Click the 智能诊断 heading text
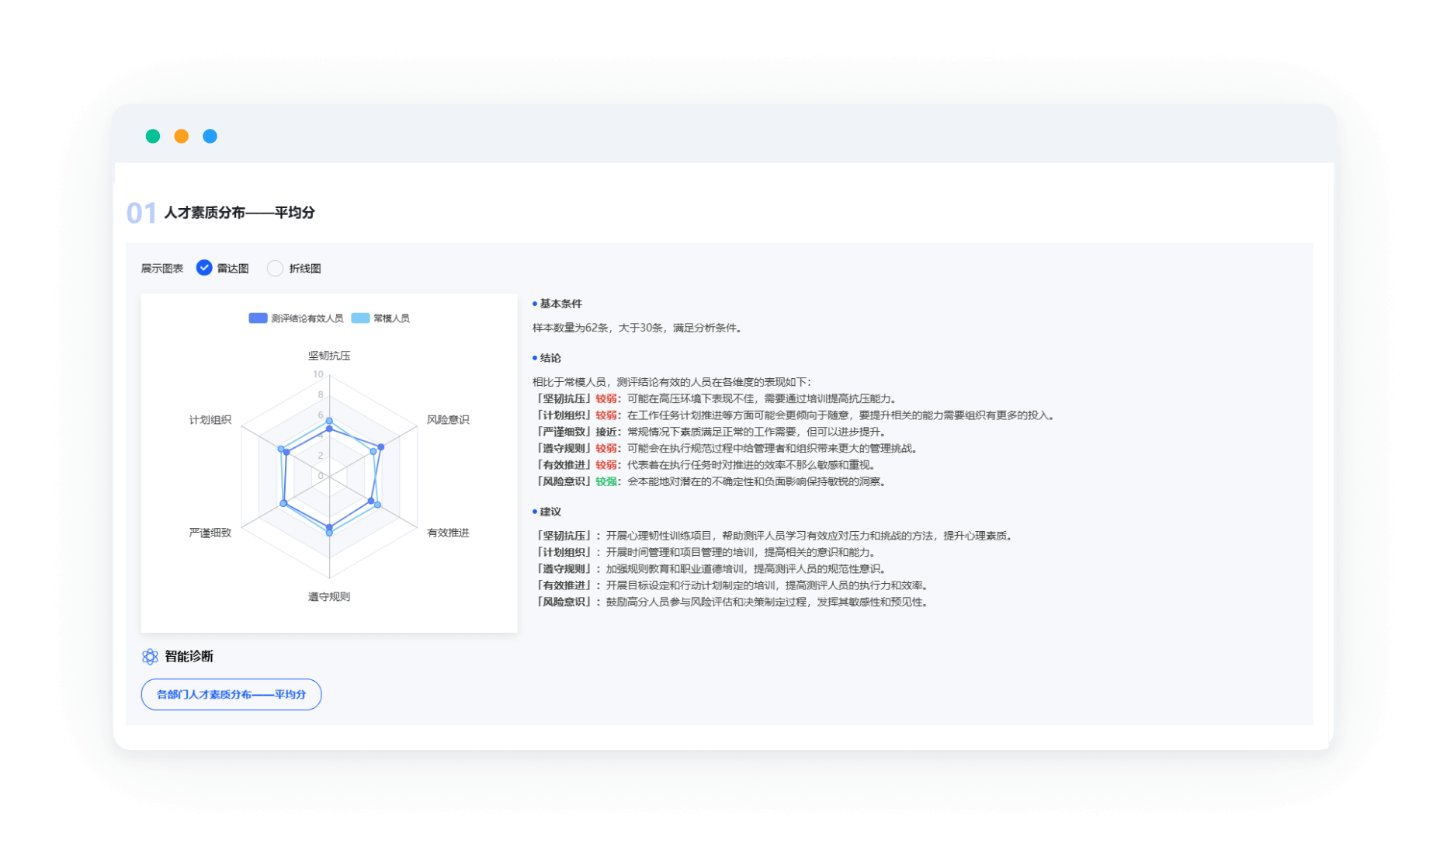Screen dimensions: 1447x868 [189, 657]
